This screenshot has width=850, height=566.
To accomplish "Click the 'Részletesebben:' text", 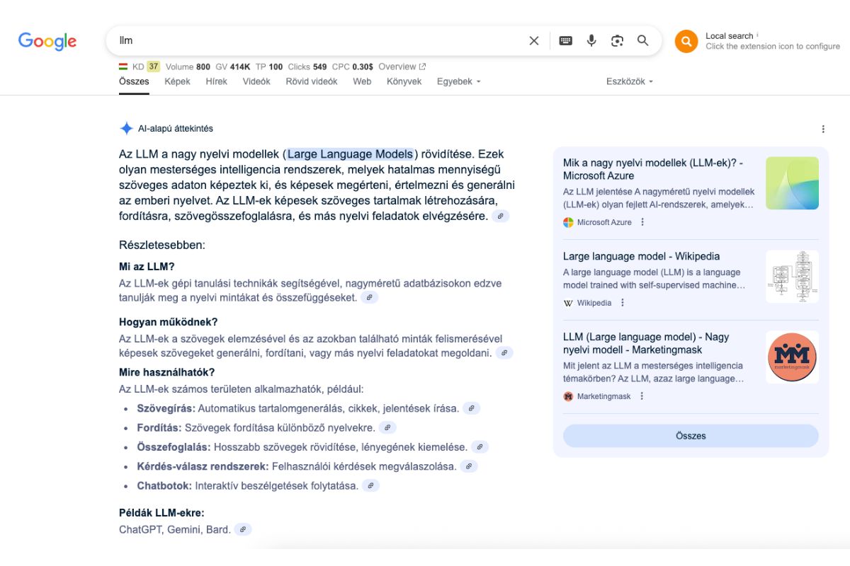I will point(162,246).
